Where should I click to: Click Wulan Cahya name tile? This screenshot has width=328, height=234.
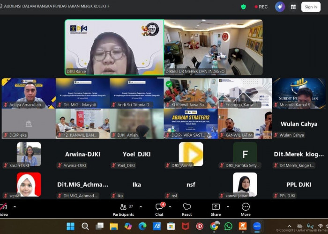coord(299,124)
